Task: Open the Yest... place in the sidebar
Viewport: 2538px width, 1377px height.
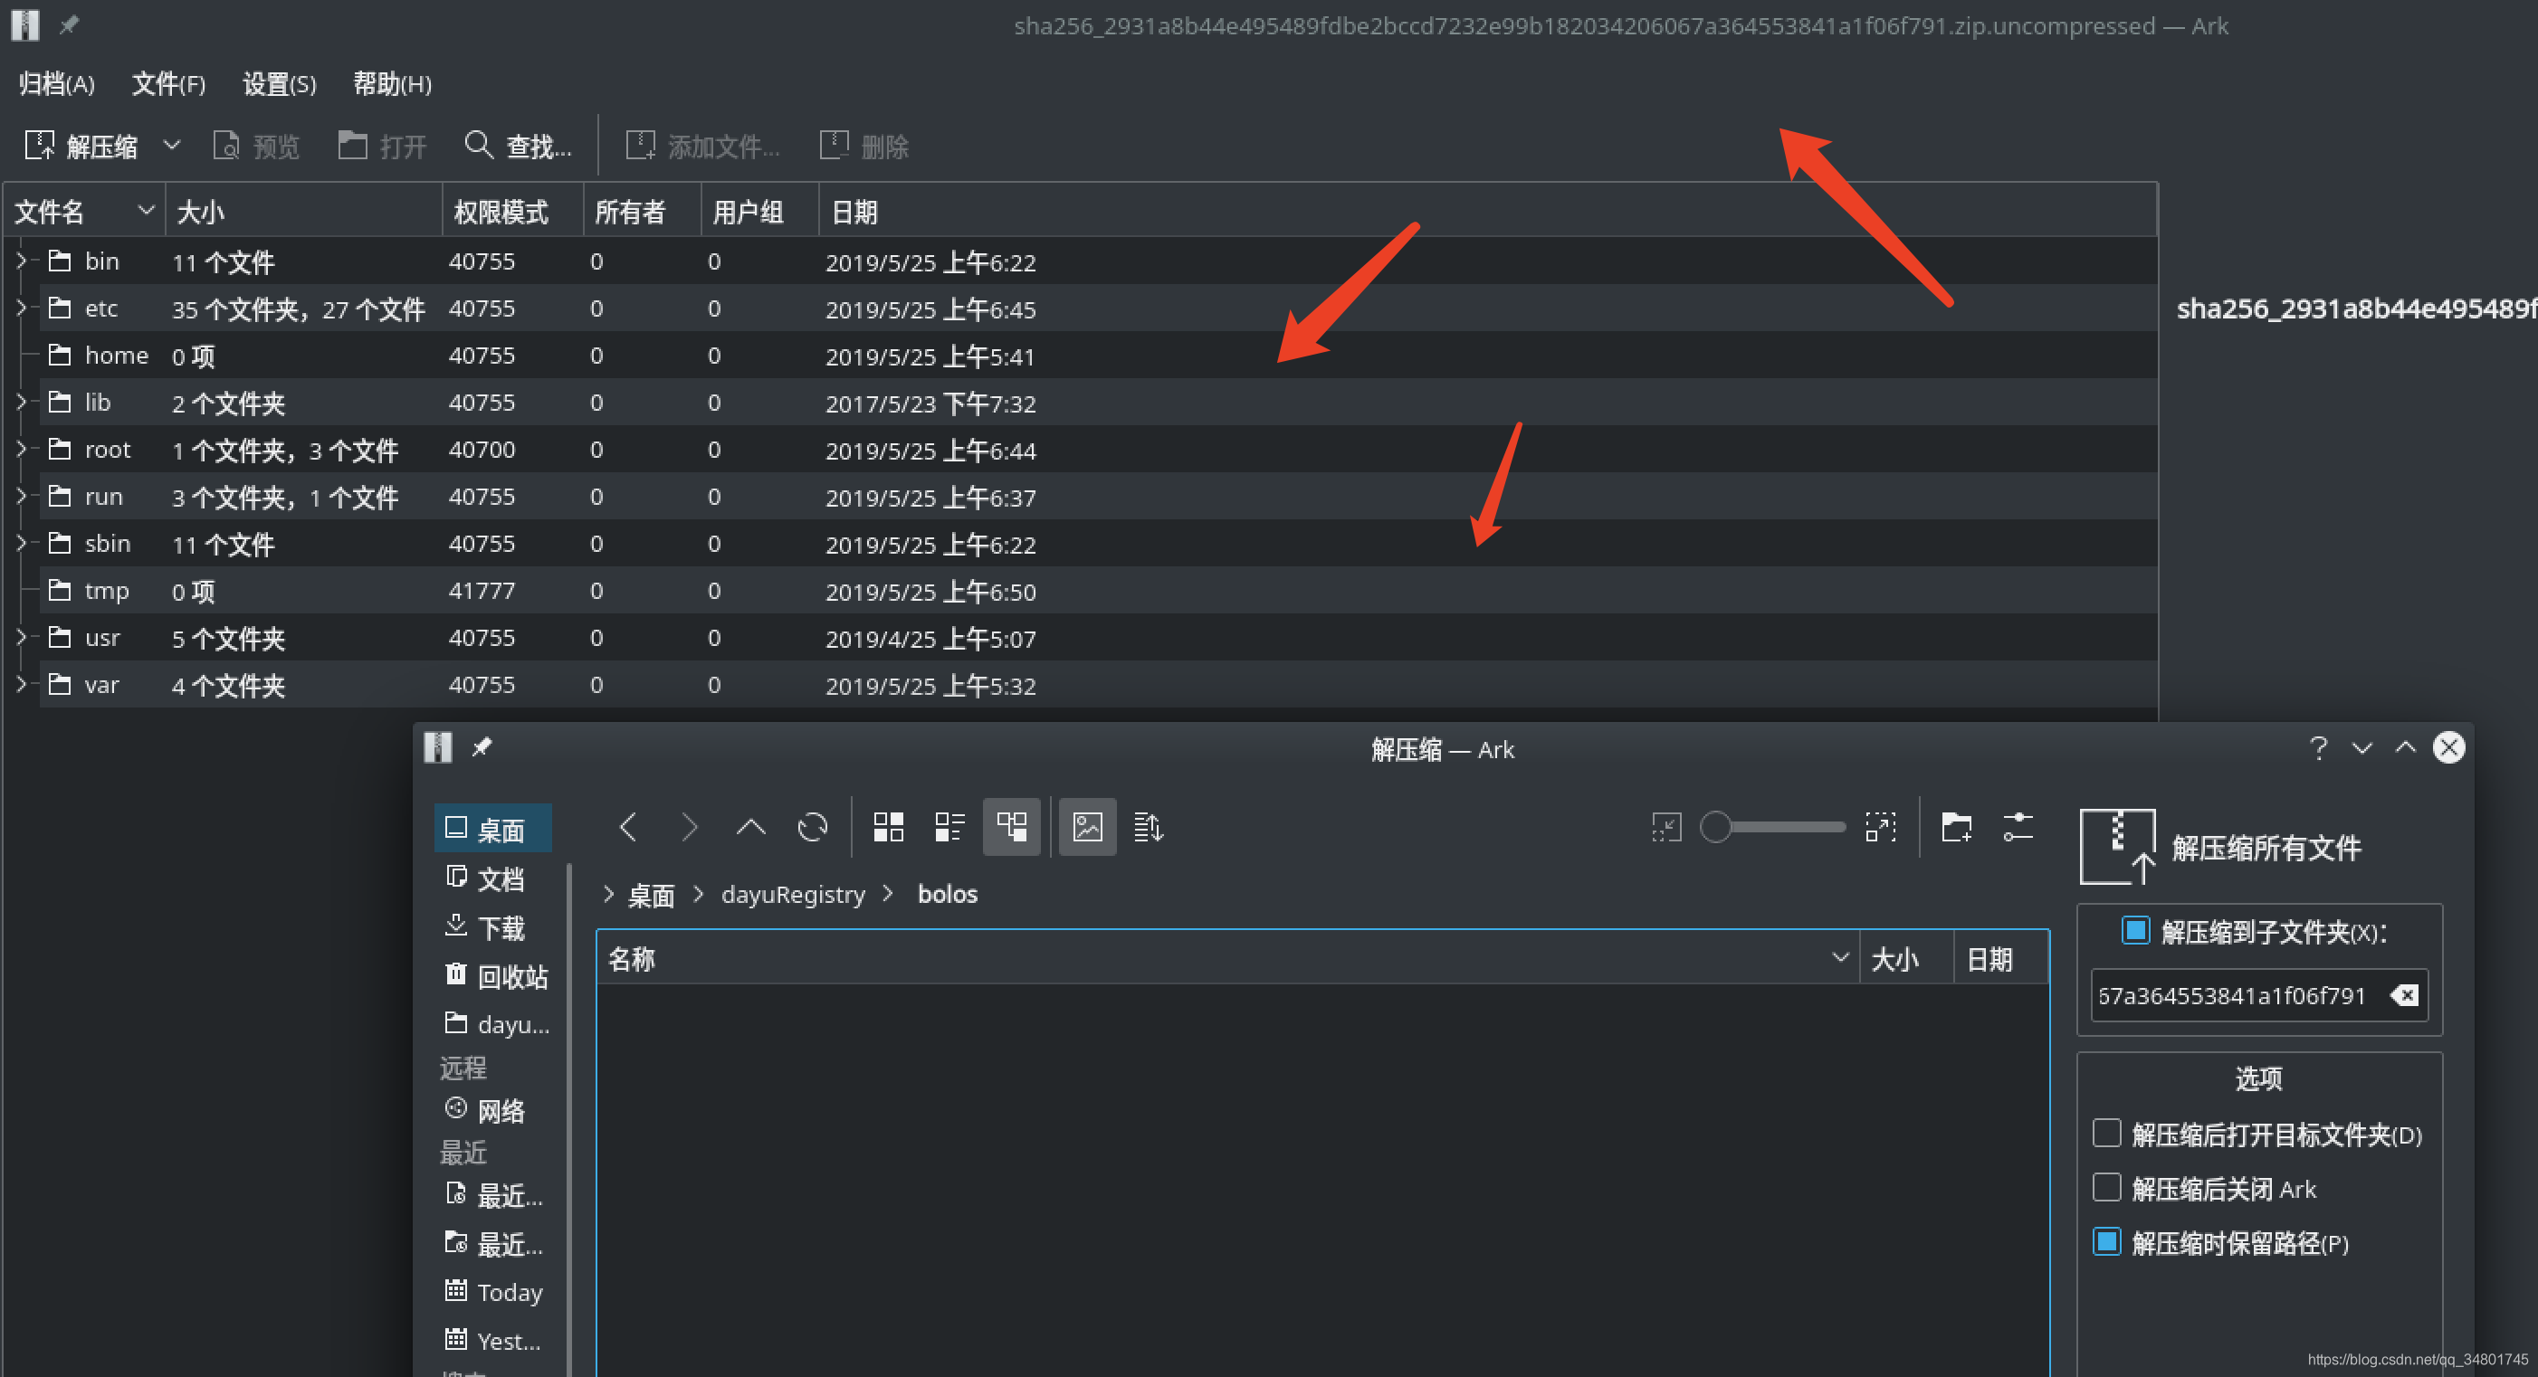Action: click(492, 1341)
